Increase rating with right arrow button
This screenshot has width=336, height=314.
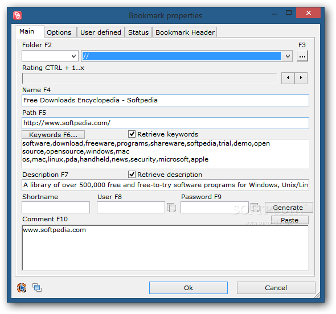tap(301, 78)
